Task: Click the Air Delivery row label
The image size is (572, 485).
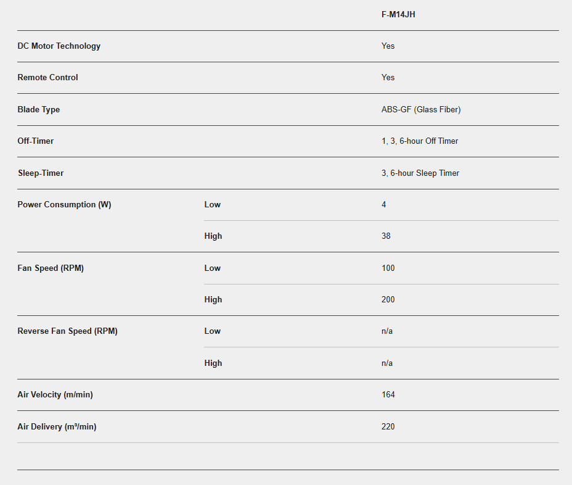Action: 57,427
